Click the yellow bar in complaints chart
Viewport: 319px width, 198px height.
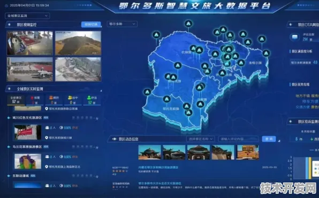pyautogui.click(x=310, y=168)
